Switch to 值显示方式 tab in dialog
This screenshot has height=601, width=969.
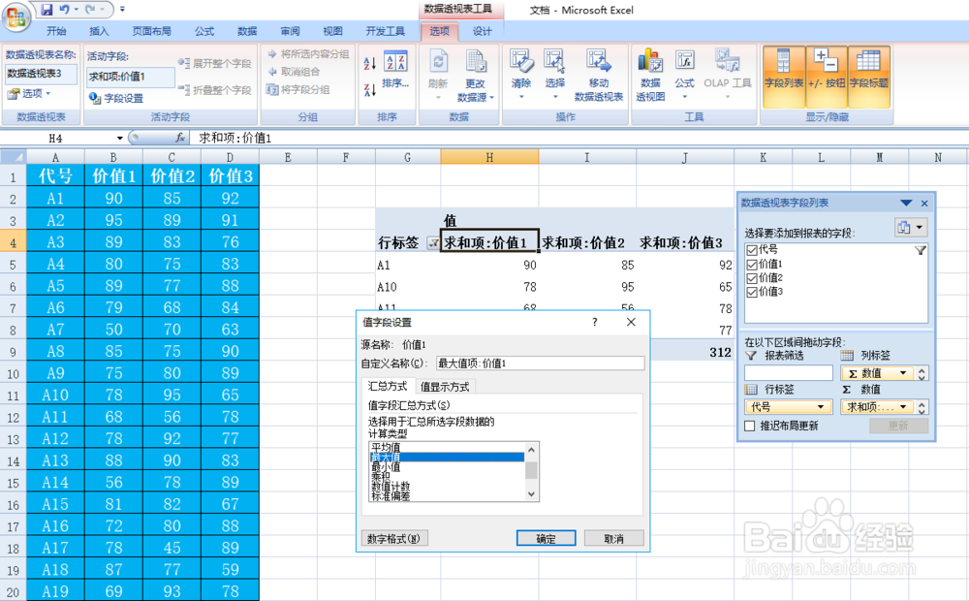click(445, 387)
